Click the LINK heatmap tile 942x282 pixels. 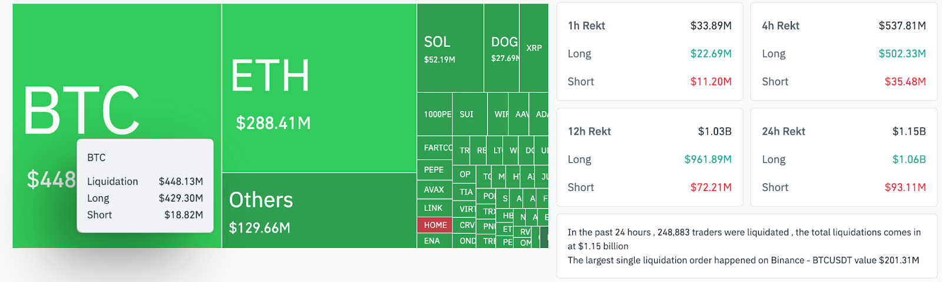[434, 208]
